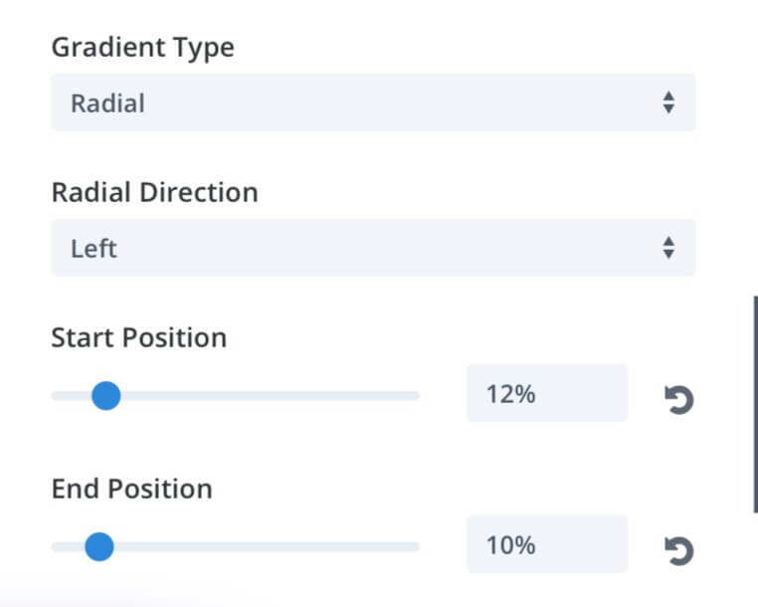Select the Left value text

click(x=94, y=249)
